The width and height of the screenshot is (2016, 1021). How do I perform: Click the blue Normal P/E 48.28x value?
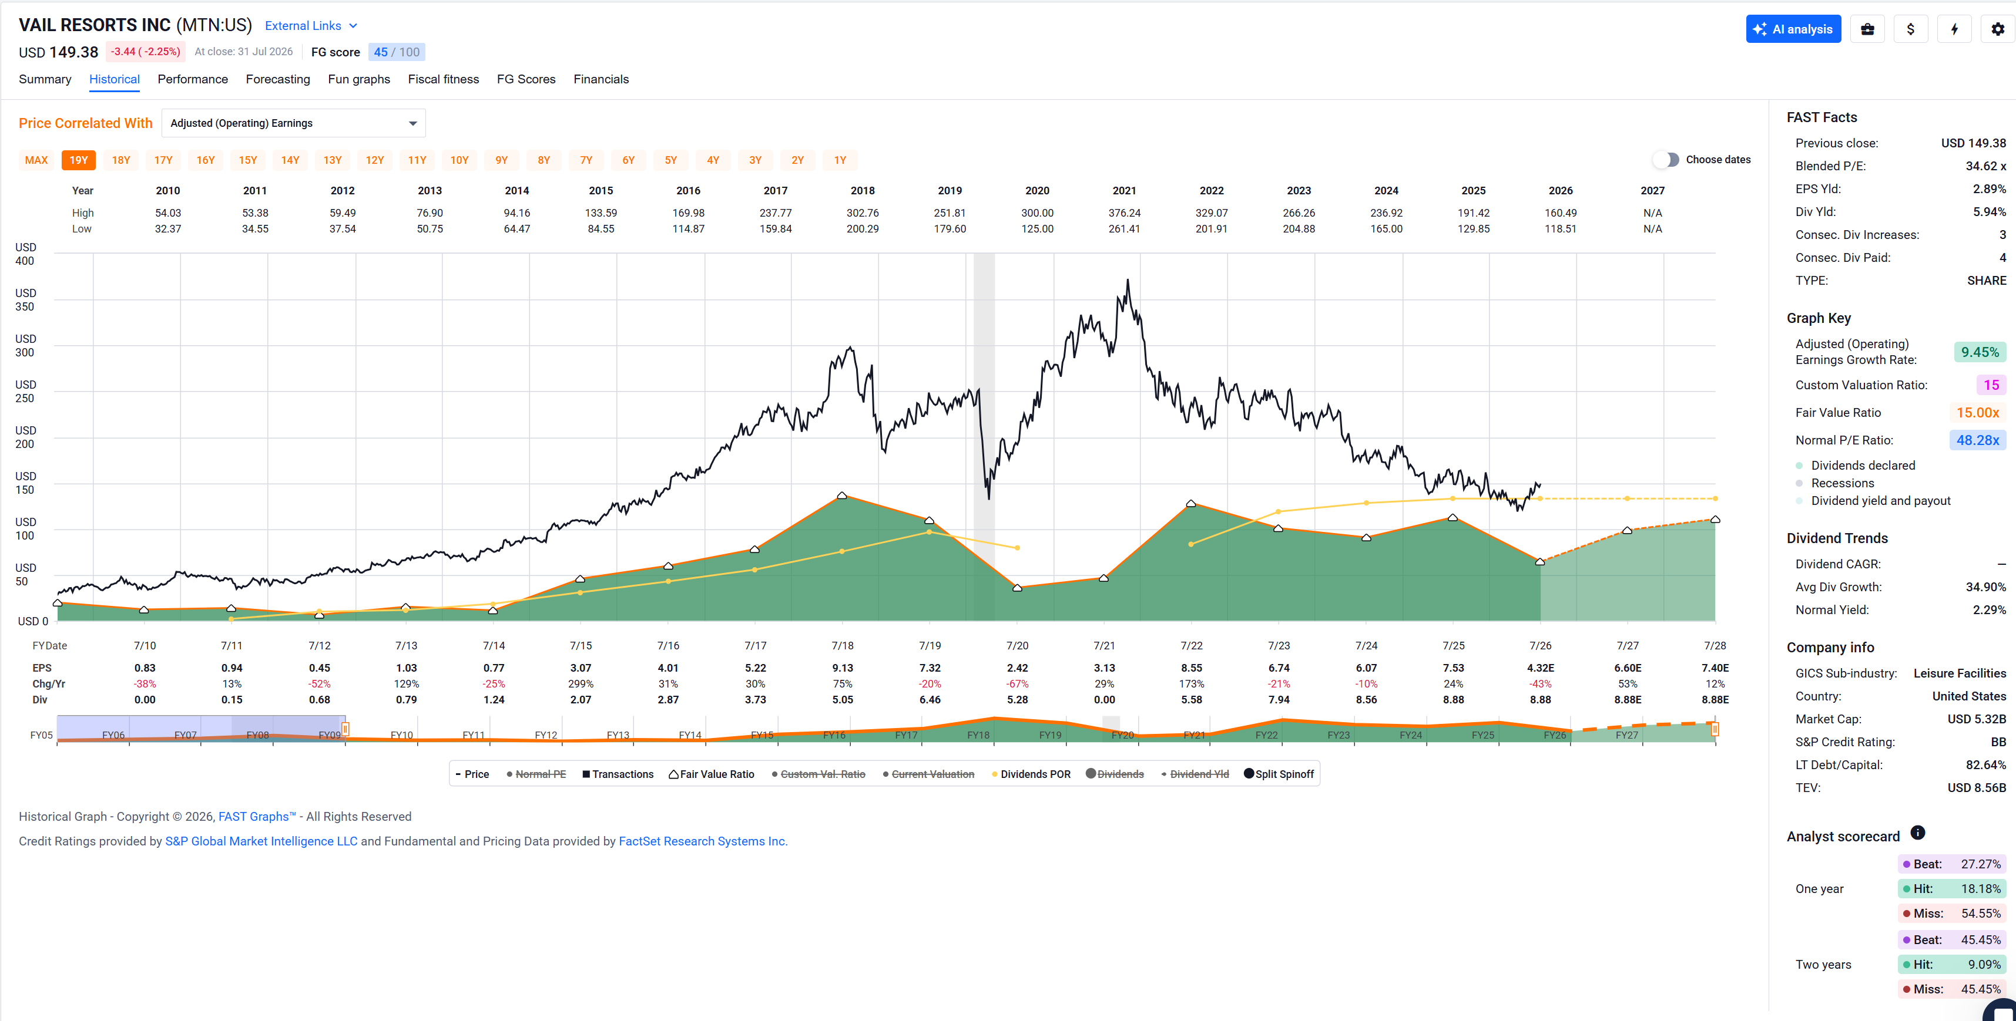click(1978, 440)
